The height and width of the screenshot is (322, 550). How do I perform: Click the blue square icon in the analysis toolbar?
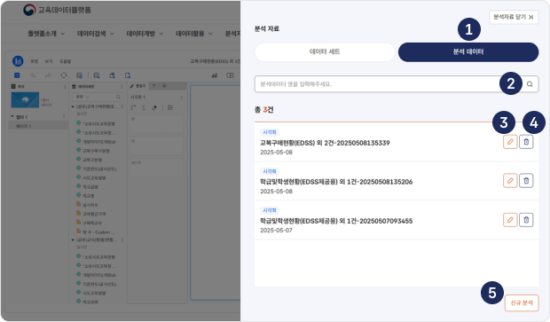click(17, 75)
